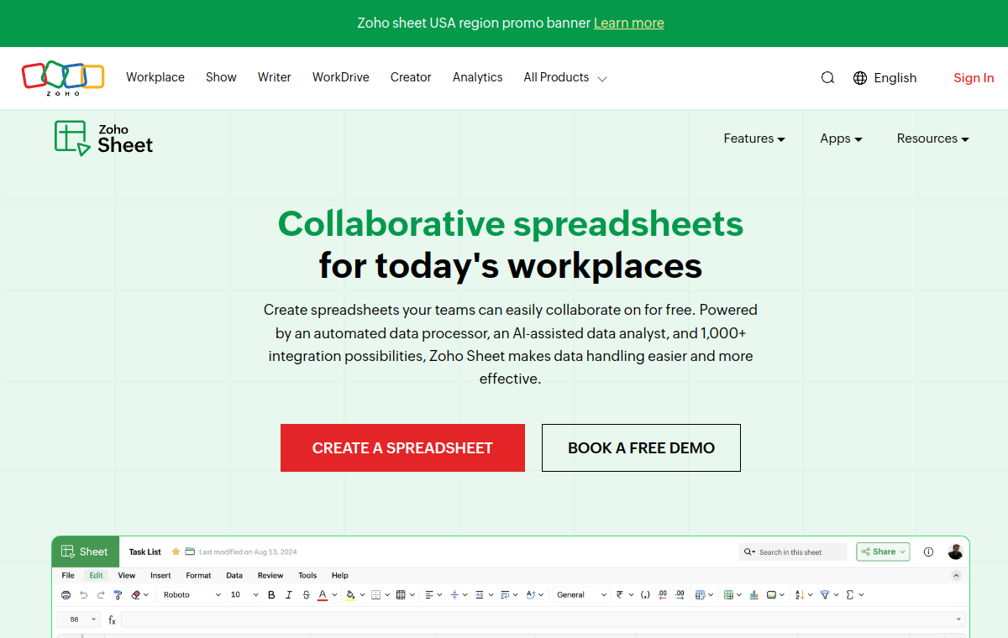Open the site search magnifier icon

(827, 78)
